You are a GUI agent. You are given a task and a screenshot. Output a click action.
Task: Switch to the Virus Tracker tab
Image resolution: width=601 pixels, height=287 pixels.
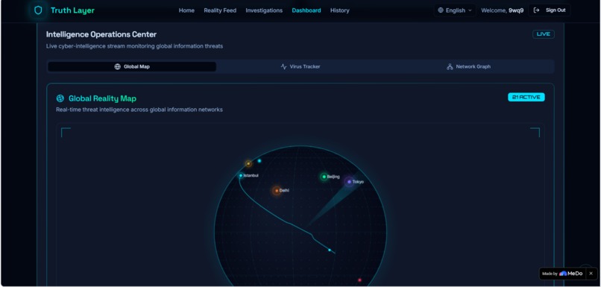[x=300, y=66]
